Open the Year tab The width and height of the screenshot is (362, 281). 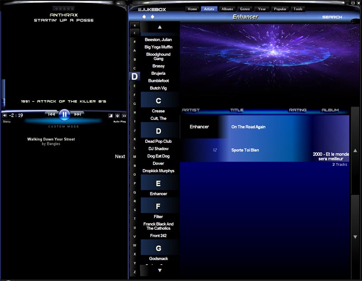click(262, 9)
